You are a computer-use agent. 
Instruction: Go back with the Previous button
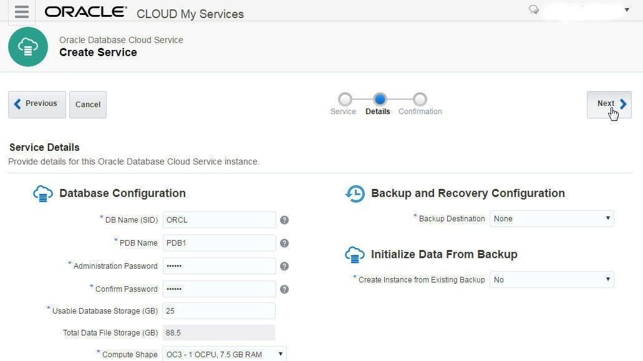37,105
